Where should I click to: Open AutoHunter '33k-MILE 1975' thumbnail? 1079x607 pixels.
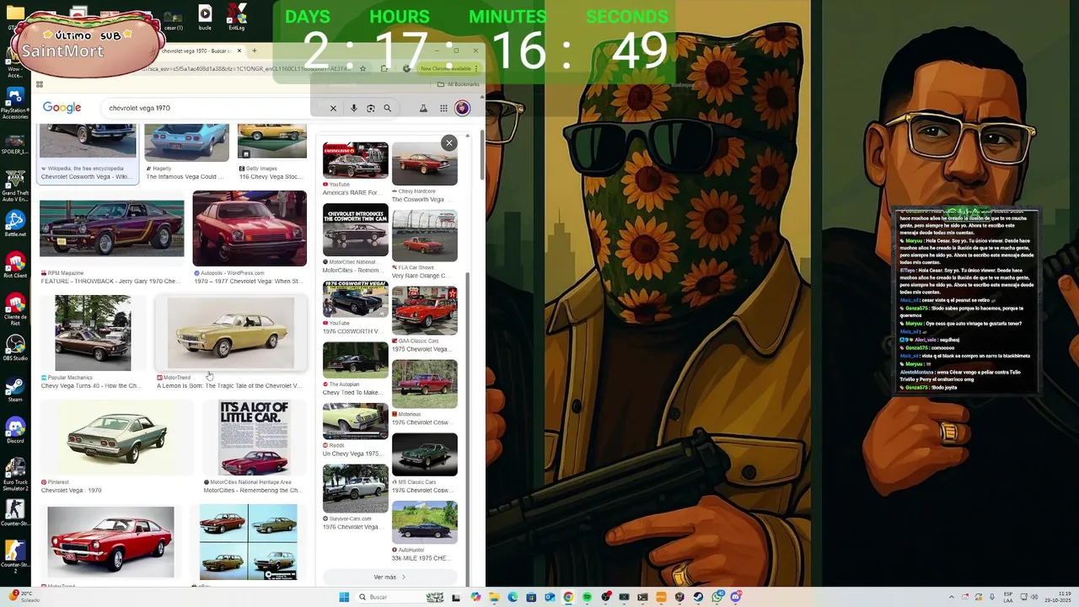pyautogui.click(x=425, y=523)
